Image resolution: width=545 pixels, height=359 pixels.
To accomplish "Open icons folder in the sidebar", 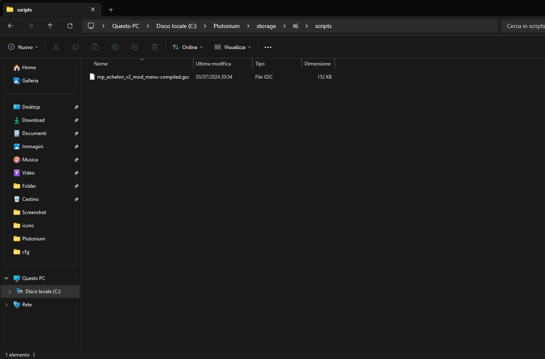I will [x=40, y=226].
